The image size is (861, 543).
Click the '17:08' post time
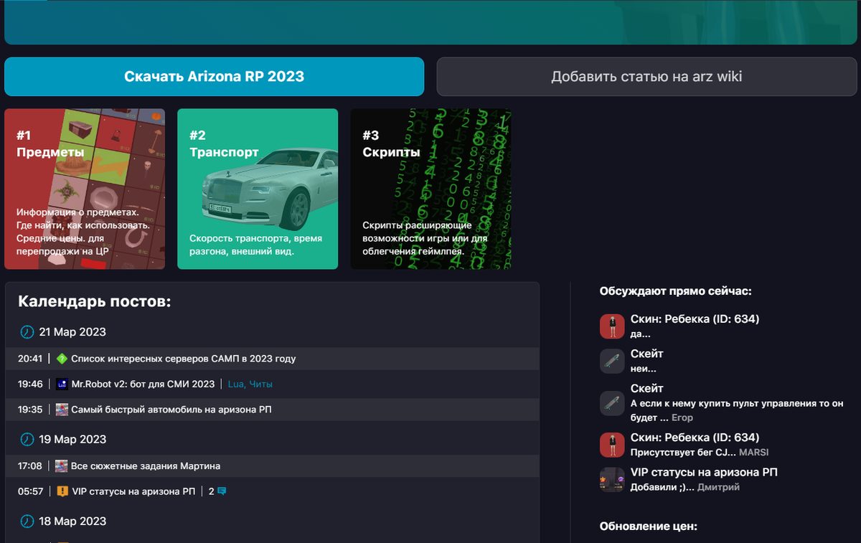click(x=30, y=466)
